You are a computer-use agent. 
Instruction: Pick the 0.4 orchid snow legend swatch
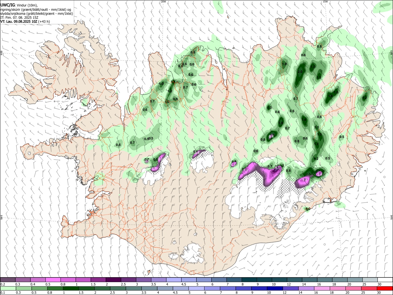38,280
